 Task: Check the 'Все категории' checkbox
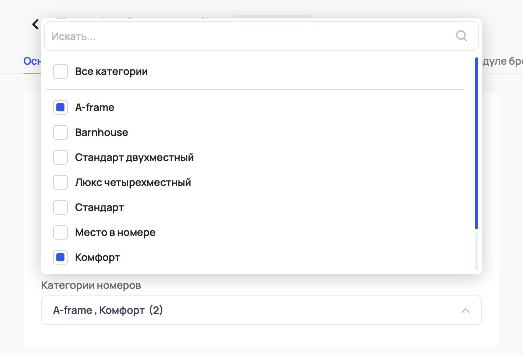point(60,71)
